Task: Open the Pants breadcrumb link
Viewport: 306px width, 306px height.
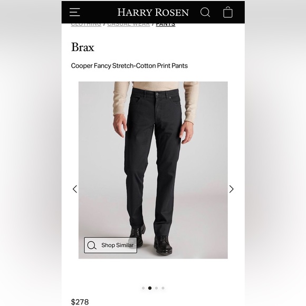Action: coord(166,25)
